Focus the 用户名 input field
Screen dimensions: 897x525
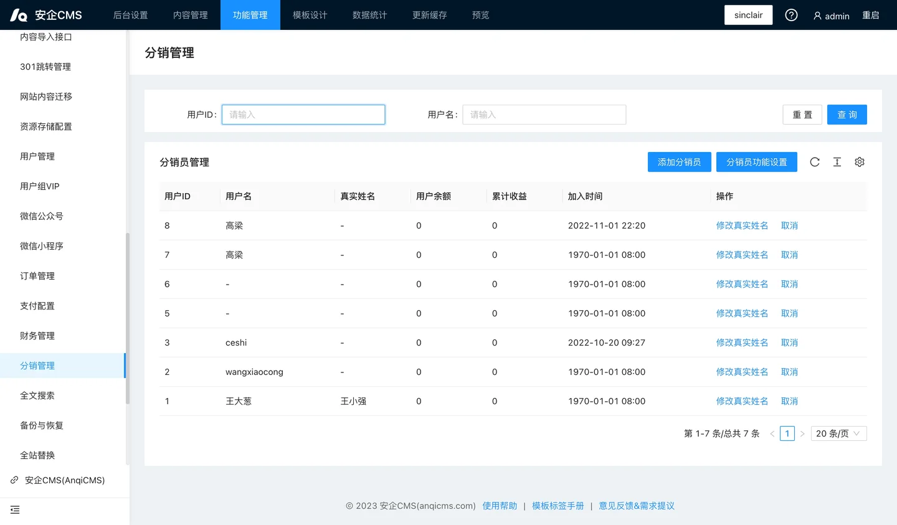[544, 115]
